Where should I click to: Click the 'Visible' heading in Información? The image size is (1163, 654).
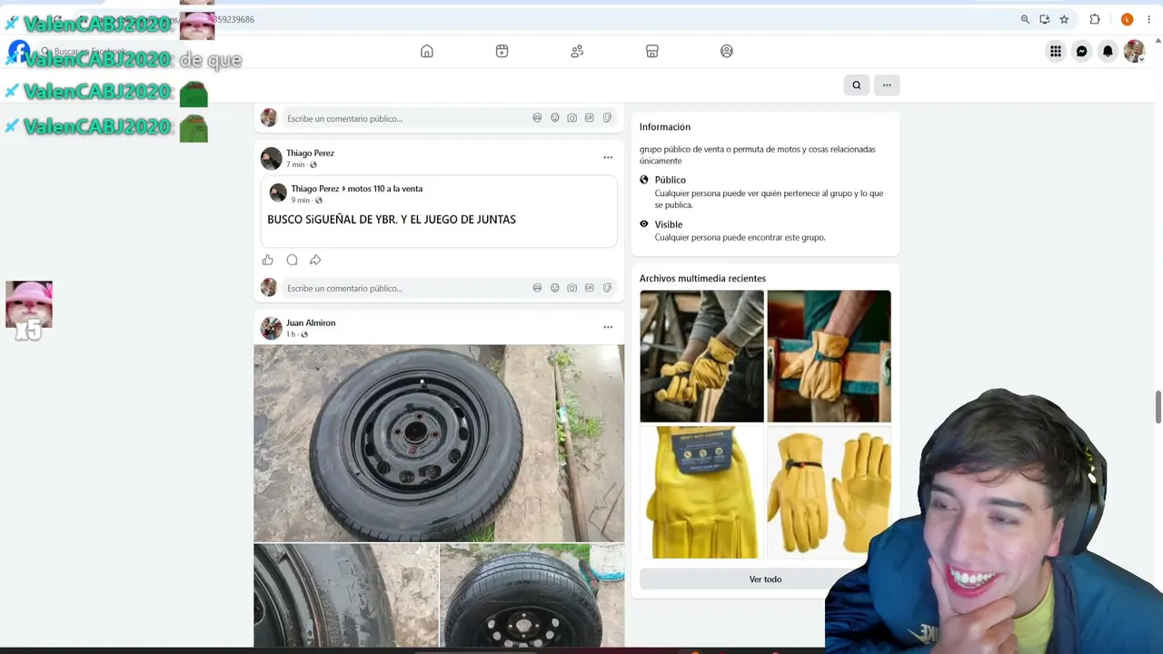coord(669,224)
